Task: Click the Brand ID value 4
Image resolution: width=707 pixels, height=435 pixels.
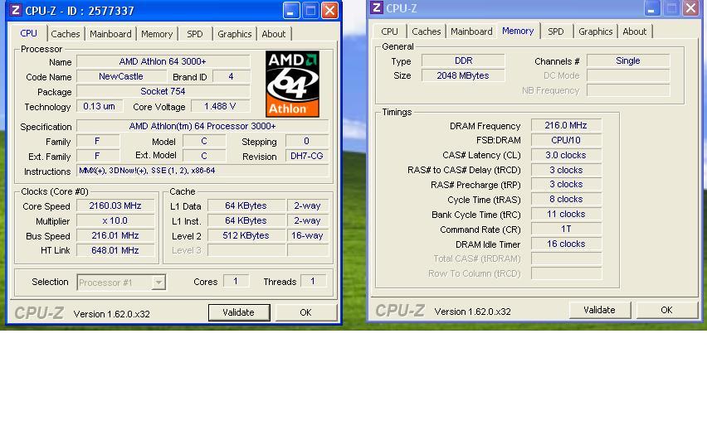Action: tap(232, 76)
